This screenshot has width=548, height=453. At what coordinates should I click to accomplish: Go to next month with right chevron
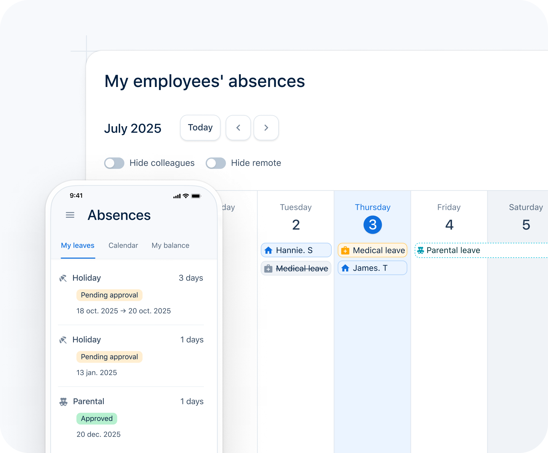coord(266,128)
